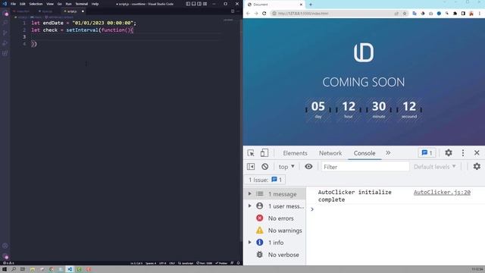
Task: Open the VS Code Explorer sidebar icon
Action: [5, 14]
